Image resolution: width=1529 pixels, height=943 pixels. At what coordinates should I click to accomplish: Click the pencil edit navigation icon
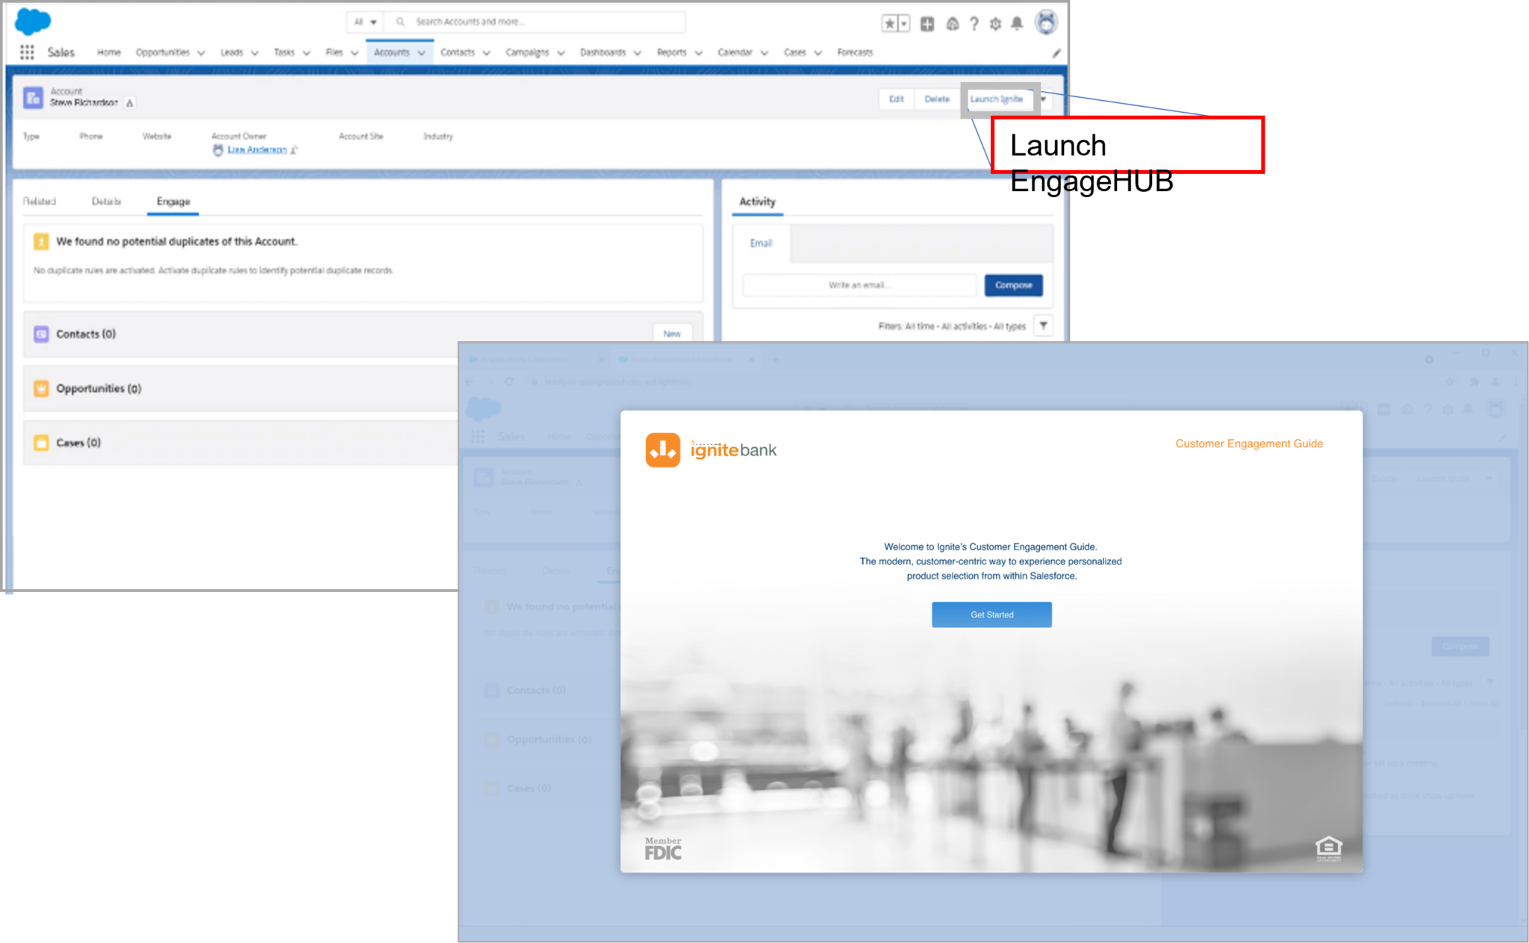point(1056,52)
